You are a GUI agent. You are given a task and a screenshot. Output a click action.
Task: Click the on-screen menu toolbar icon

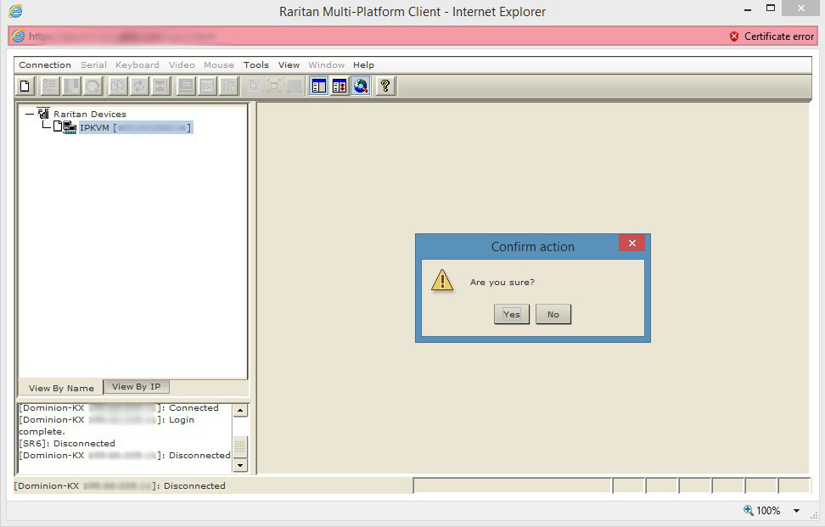[x=186, y=86]
